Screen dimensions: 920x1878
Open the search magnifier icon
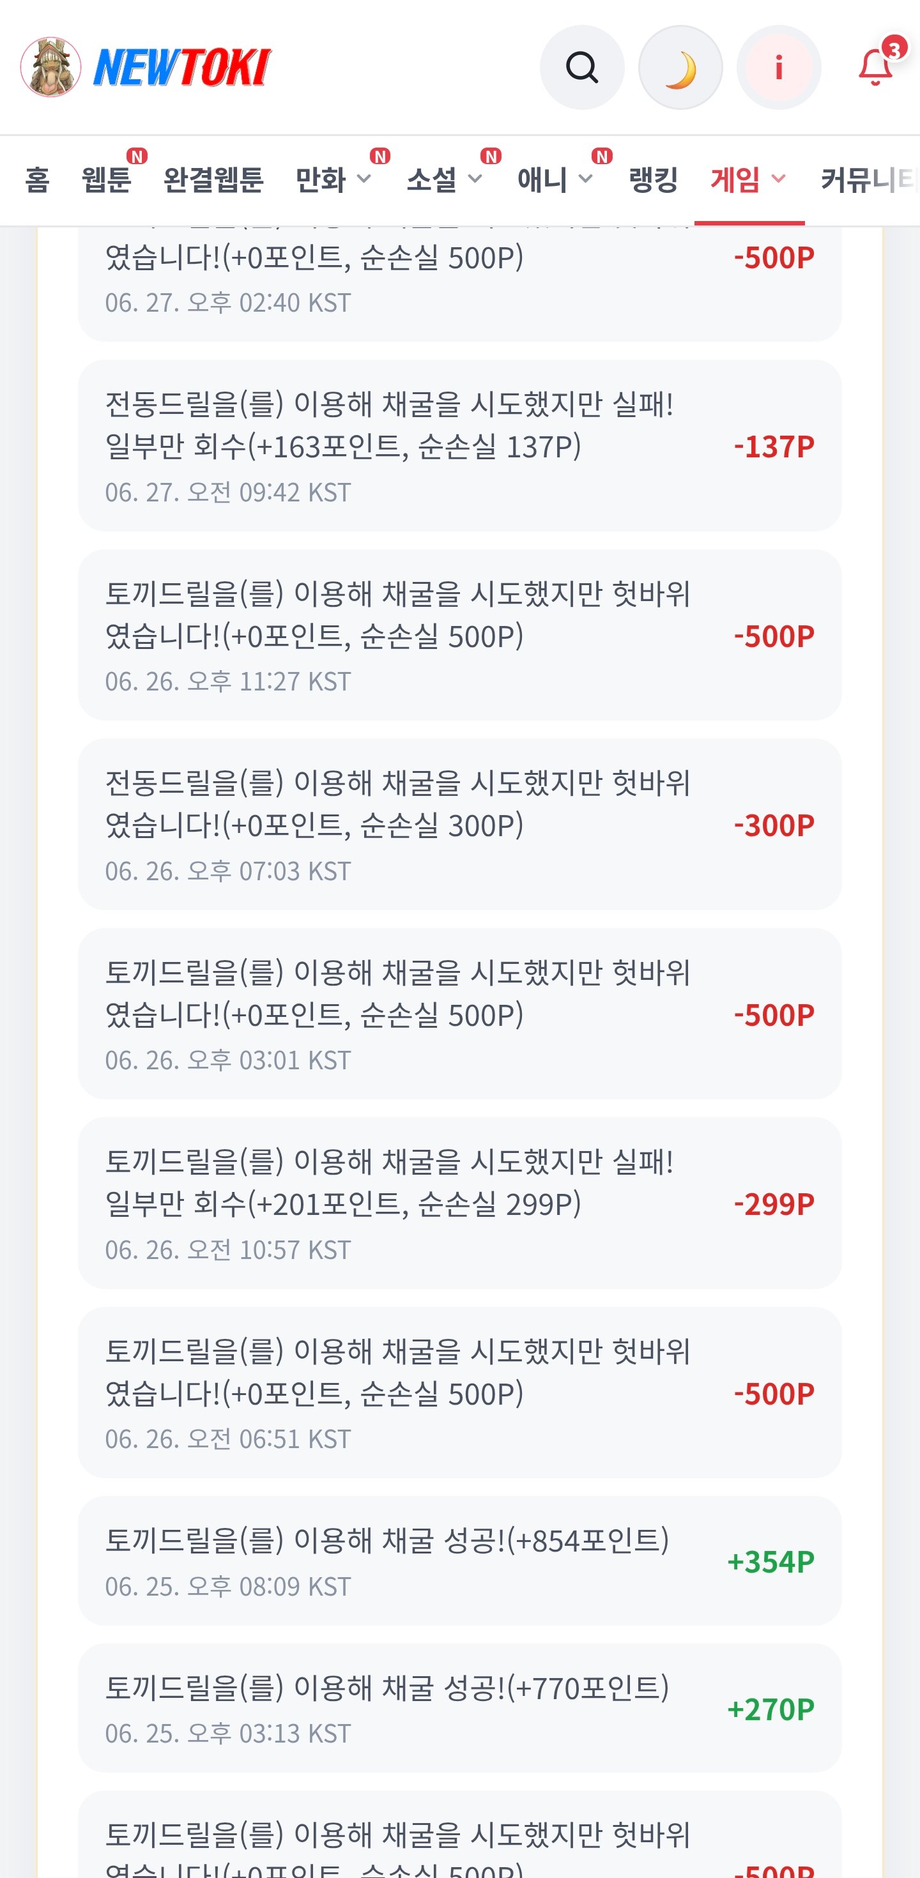point(582,68)
